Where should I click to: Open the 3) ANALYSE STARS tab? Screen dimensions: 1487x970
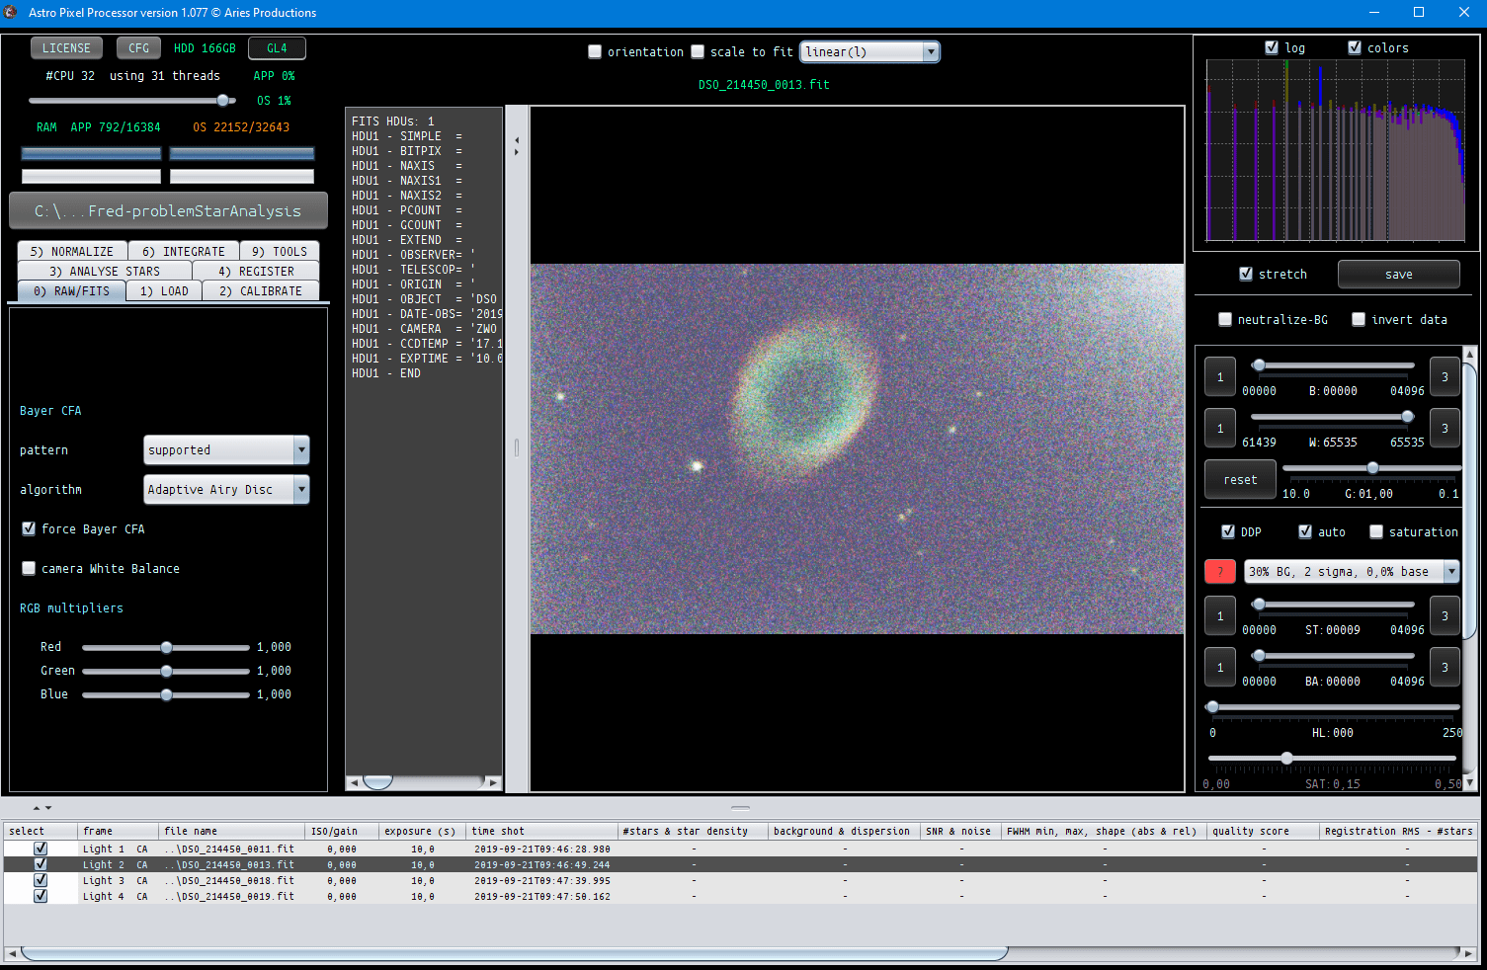[105, 271]
